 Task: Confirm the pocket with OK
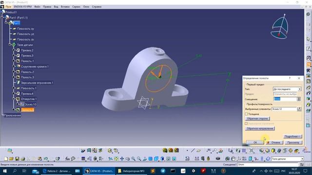tap(255, 142)
